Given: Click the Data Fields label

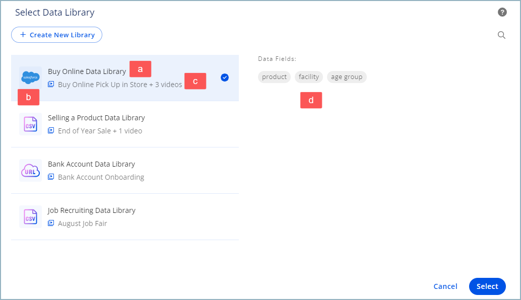Looking at the screenshot, I should (x=277, y=59).
